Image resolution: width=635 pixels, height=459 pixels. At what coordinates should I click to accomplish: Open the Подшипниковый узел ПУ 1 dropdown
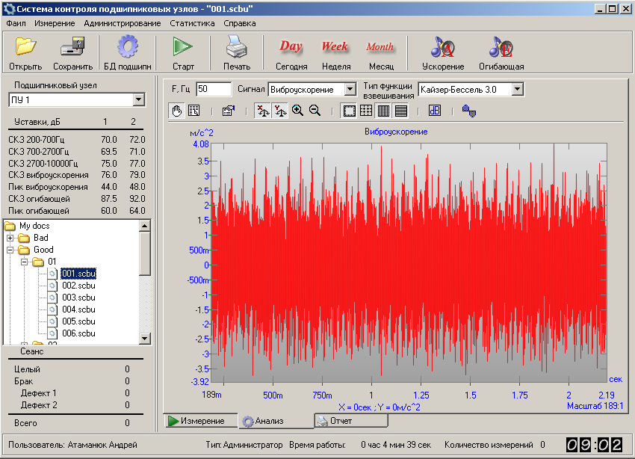[138, 100]
